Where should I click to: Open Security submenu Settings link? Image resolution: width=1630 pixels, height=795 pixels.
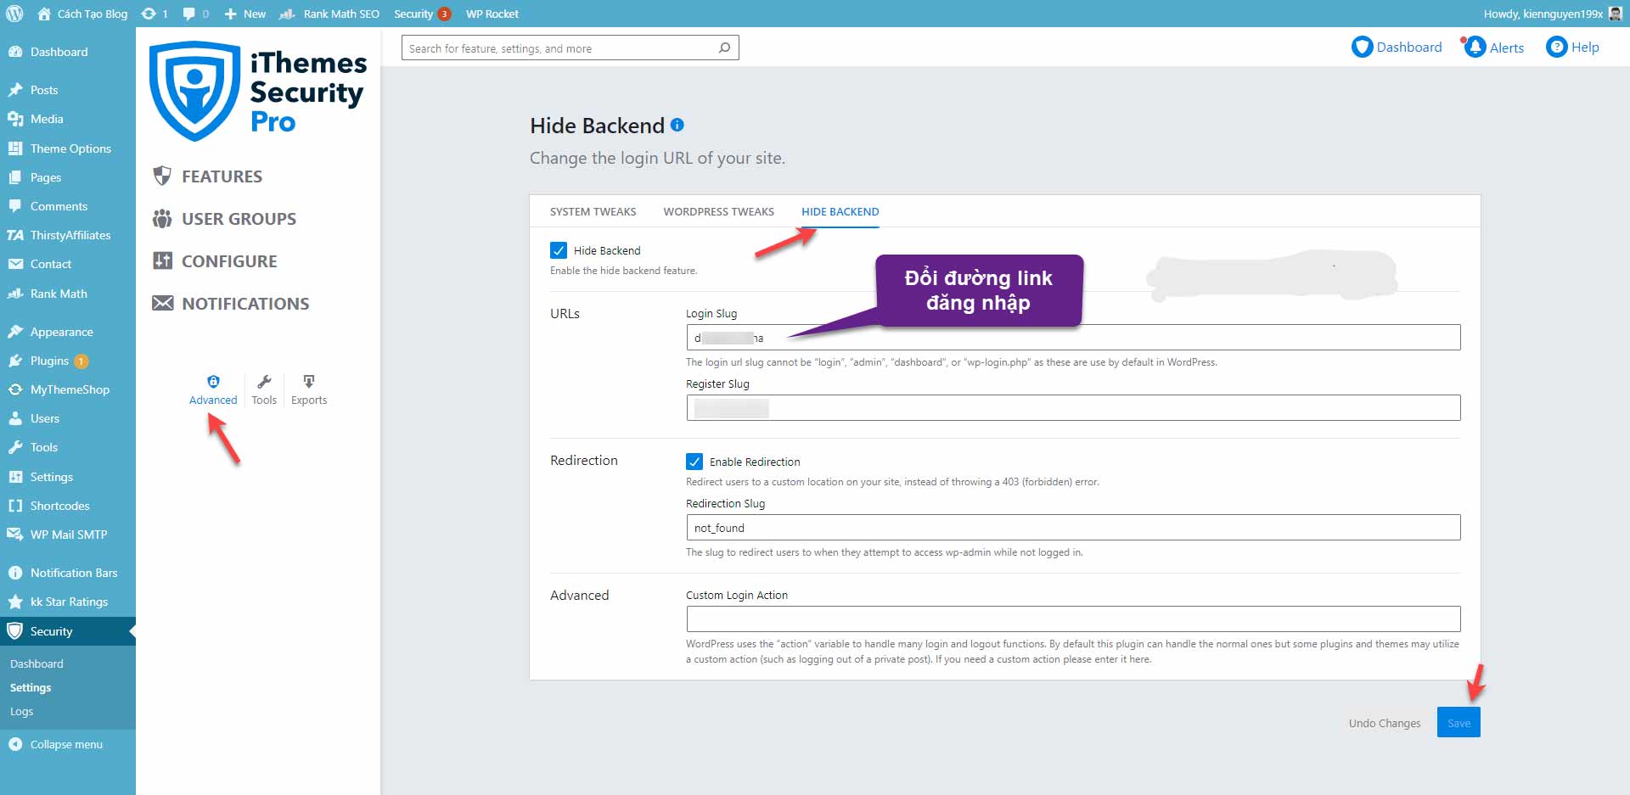(x=31, y=687)
